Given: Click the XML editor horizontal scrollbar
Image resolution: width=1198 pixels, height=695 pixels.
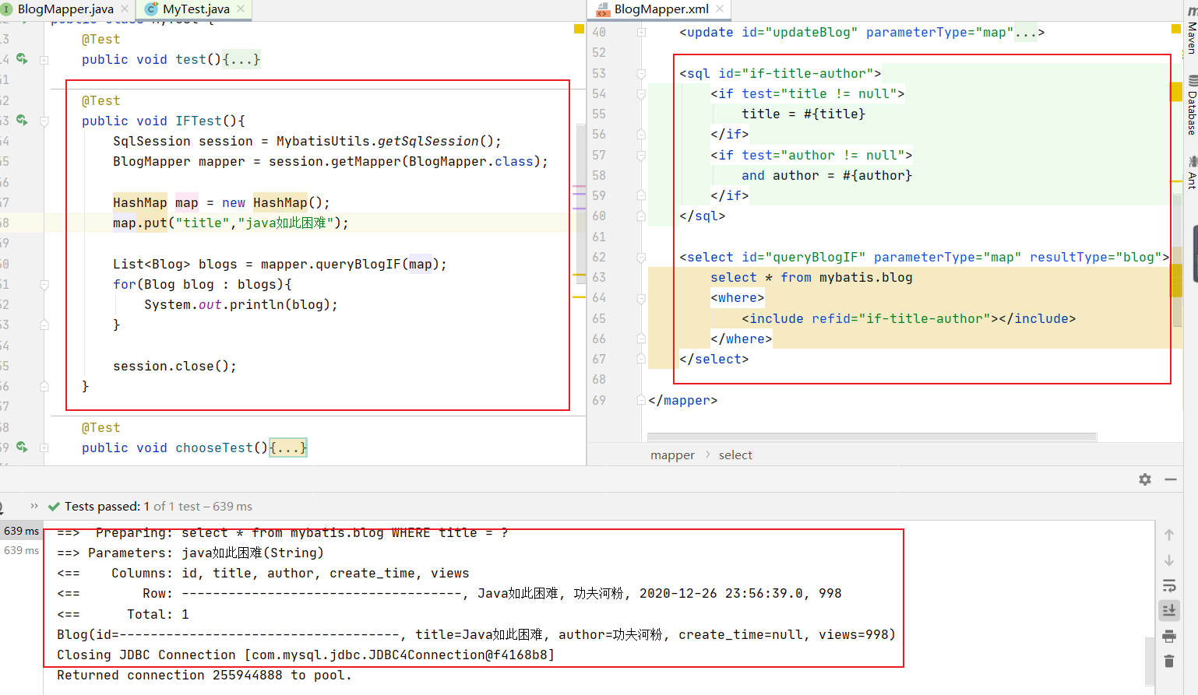Looking at the screenshot, I should point(871,437).
